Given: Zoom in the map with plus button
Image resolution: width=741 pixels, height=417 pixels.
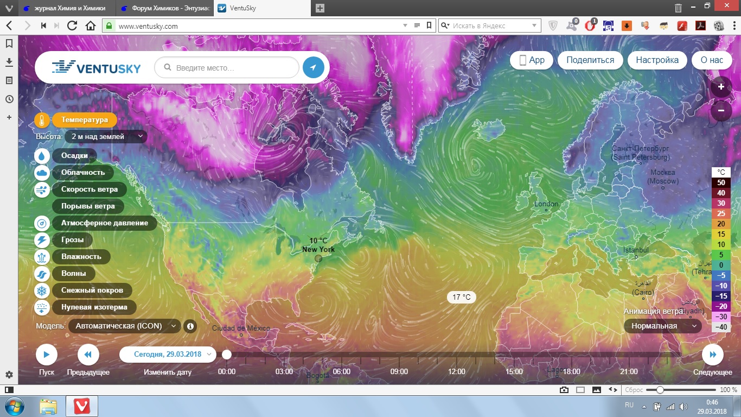Looking at the screenshot, I should (x=721, y=87).
